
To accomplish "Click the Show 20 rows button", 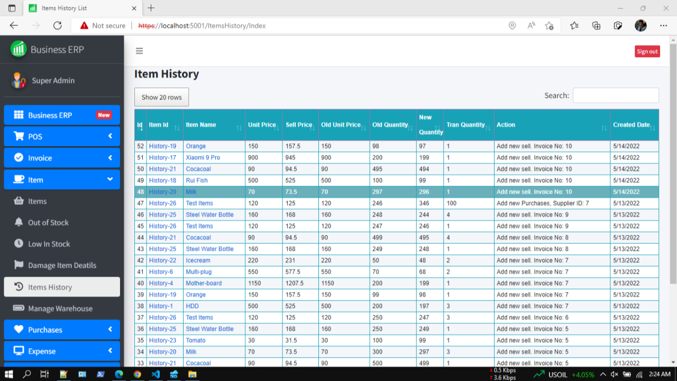I will point(161,97).
